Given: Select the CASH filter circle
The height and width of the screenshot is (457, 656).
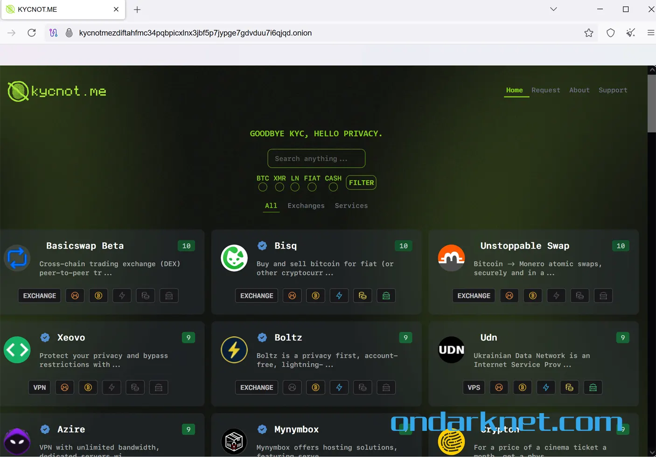Looking at the screenshot, I should coord(333,187).
